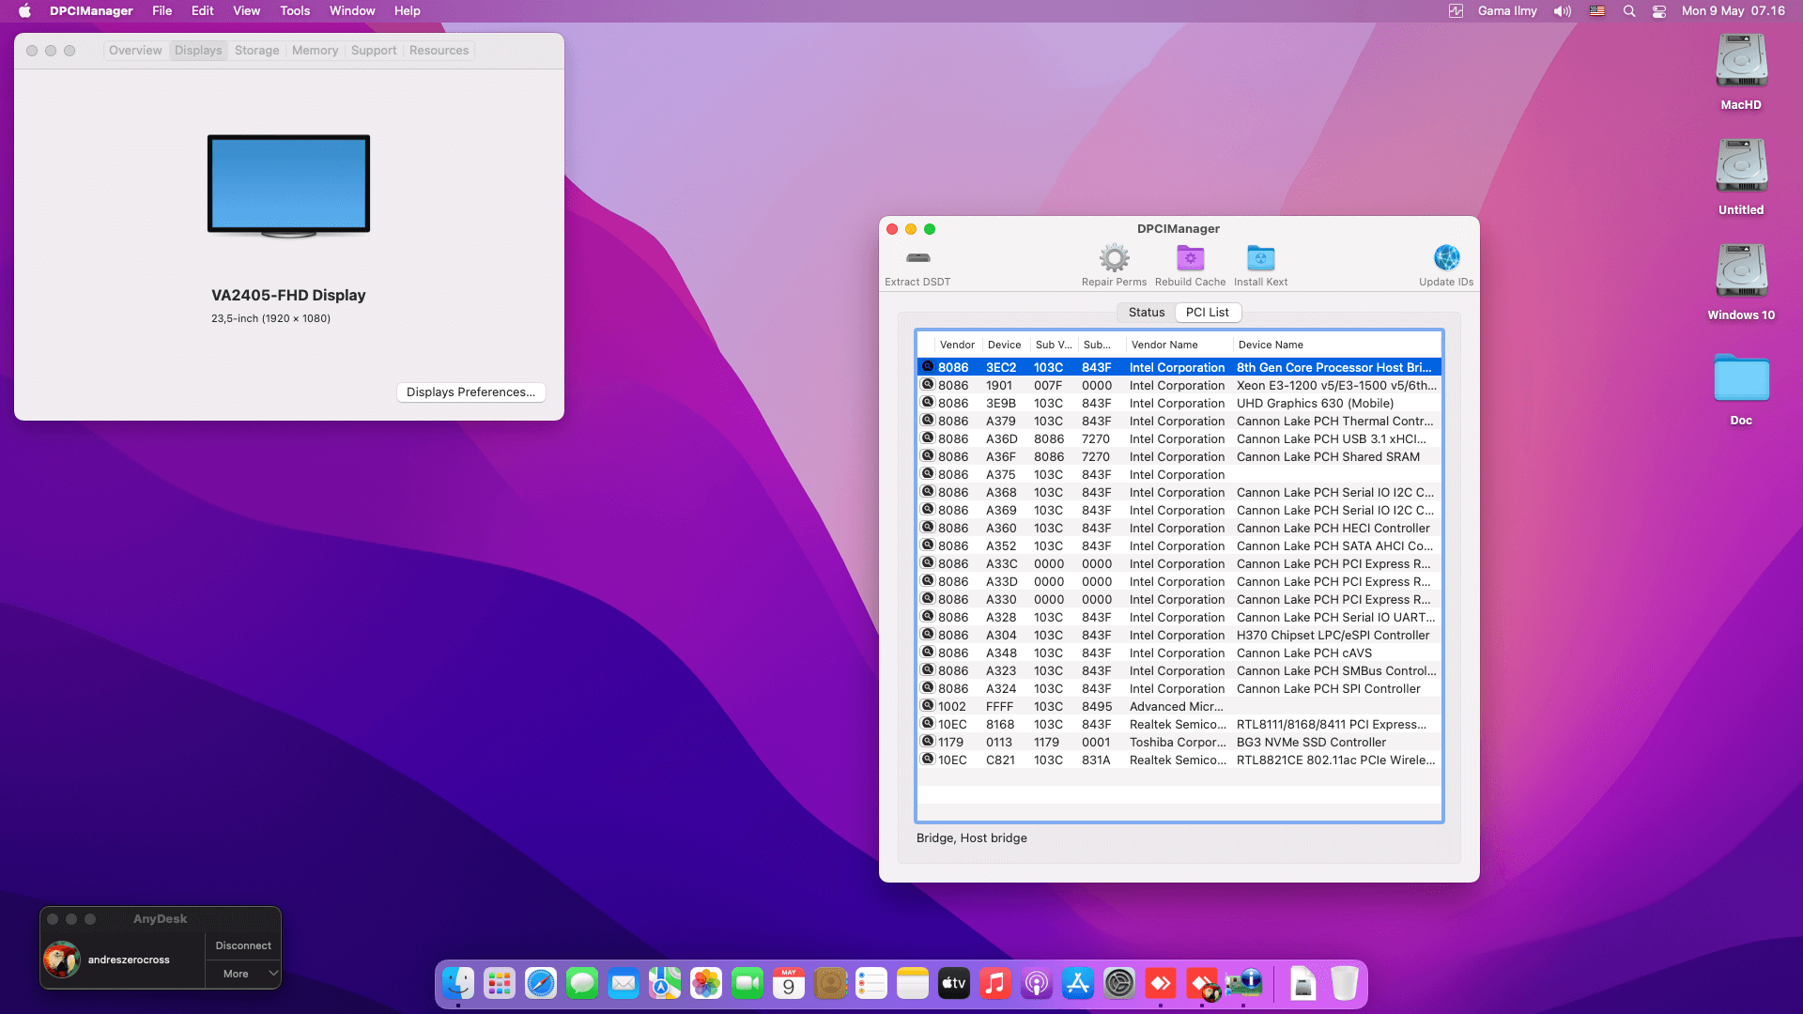This screenshot has width=1803, height=1014.
Task: Open System Preferences from the Dock
Action: pyautogui.click(x=1119, y=983)
